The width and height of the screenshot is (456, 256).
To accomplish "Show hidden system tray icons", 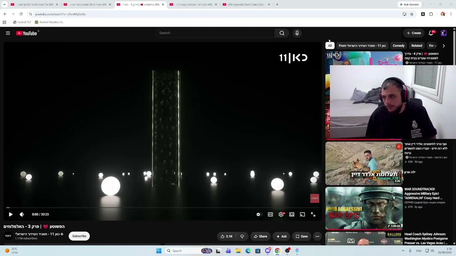I will (x=403, y=251).
